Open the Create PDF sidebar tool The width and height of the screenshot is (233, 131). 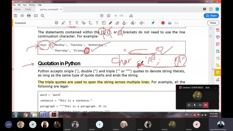(x=218, y=30)
